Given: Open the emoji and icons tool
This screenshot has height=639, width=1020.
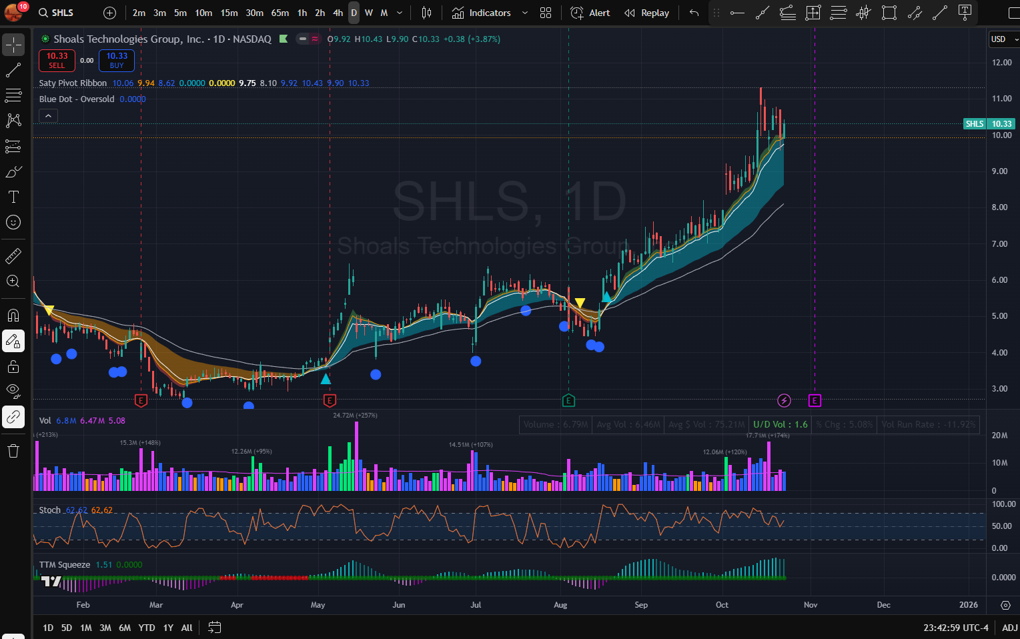Looking at the screenshot, I should [x=13, y=222].
